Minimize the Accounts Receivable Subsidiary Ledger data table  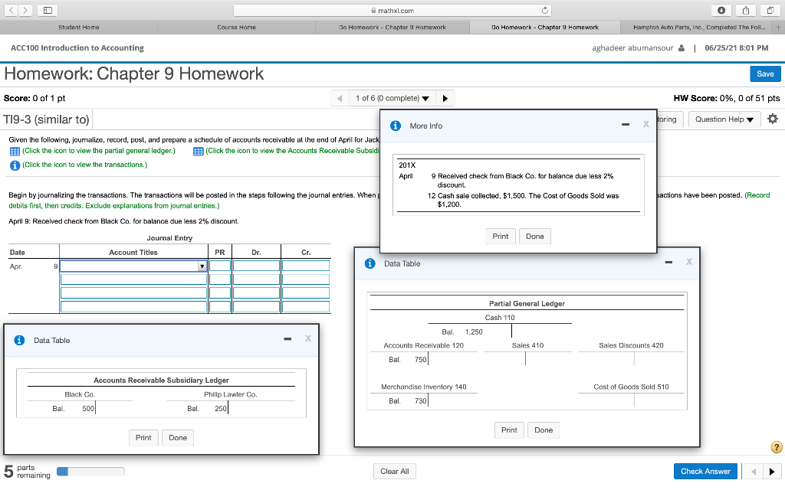tap(287, 339)
